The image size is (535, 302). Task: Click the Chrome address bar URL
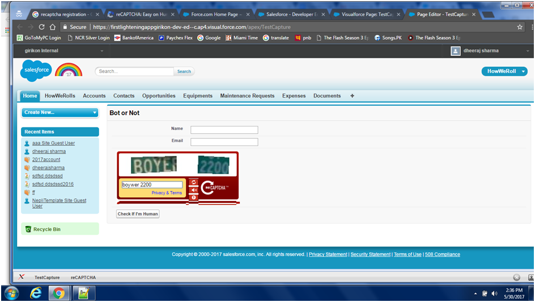pos(192,27)
